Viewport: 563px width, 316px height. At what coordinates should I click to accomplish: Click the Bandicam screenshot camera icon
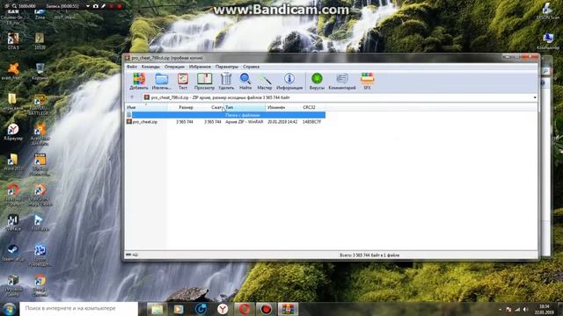[96, 6]
